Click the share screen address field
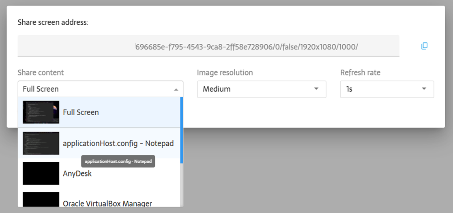 click(208, 46)
